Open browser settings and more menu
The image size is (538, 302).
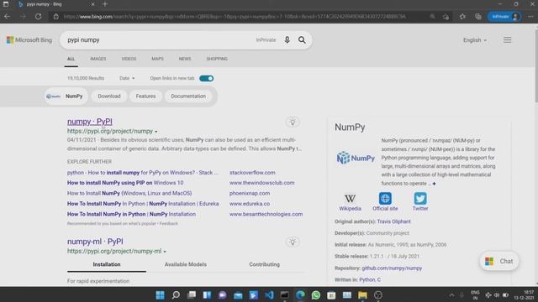pyautogui.click(x=530, y=17)
